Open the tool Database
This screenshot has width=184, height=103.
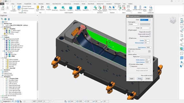[42, 8]
